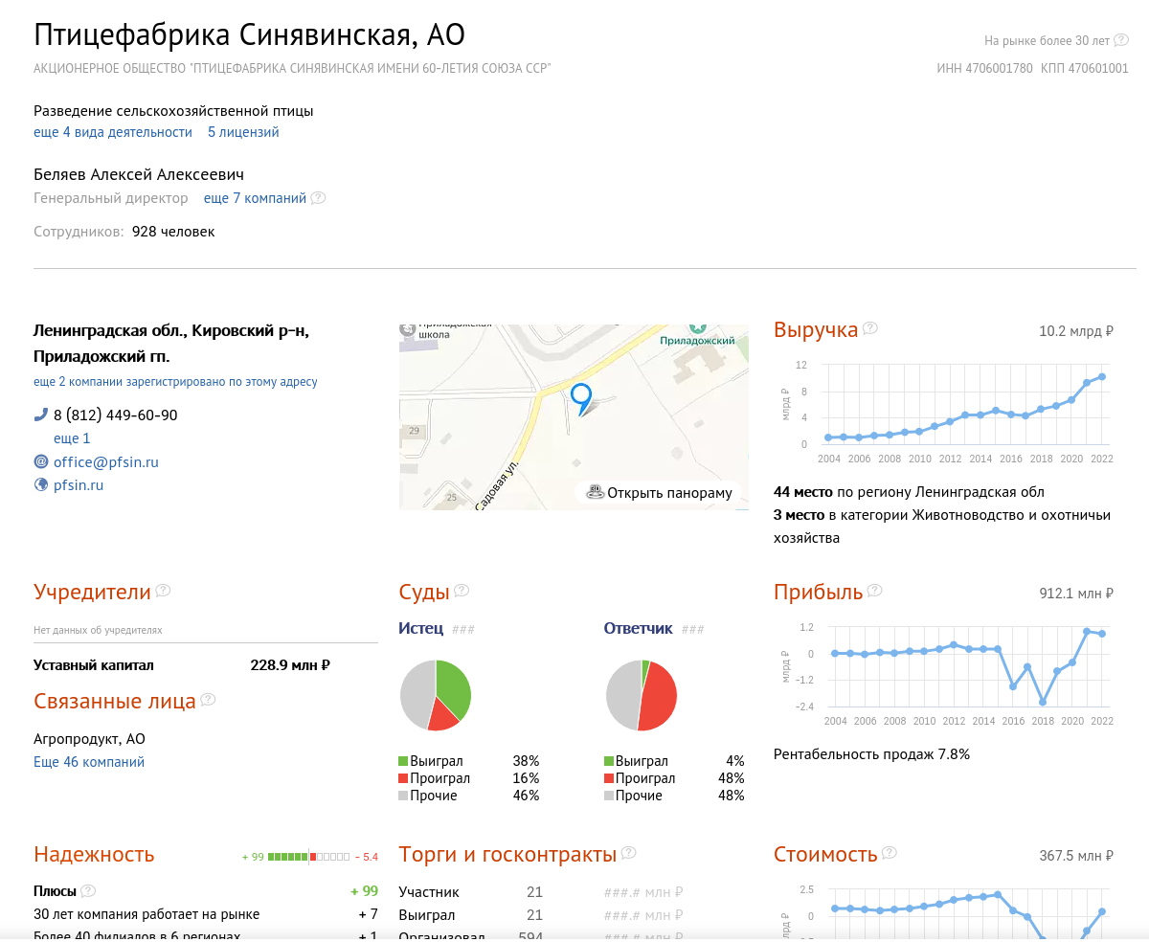Click the phone icon by 8 (812) 449-60-90
Screen dimensions: 1149x942
click(x=40, y=415)
